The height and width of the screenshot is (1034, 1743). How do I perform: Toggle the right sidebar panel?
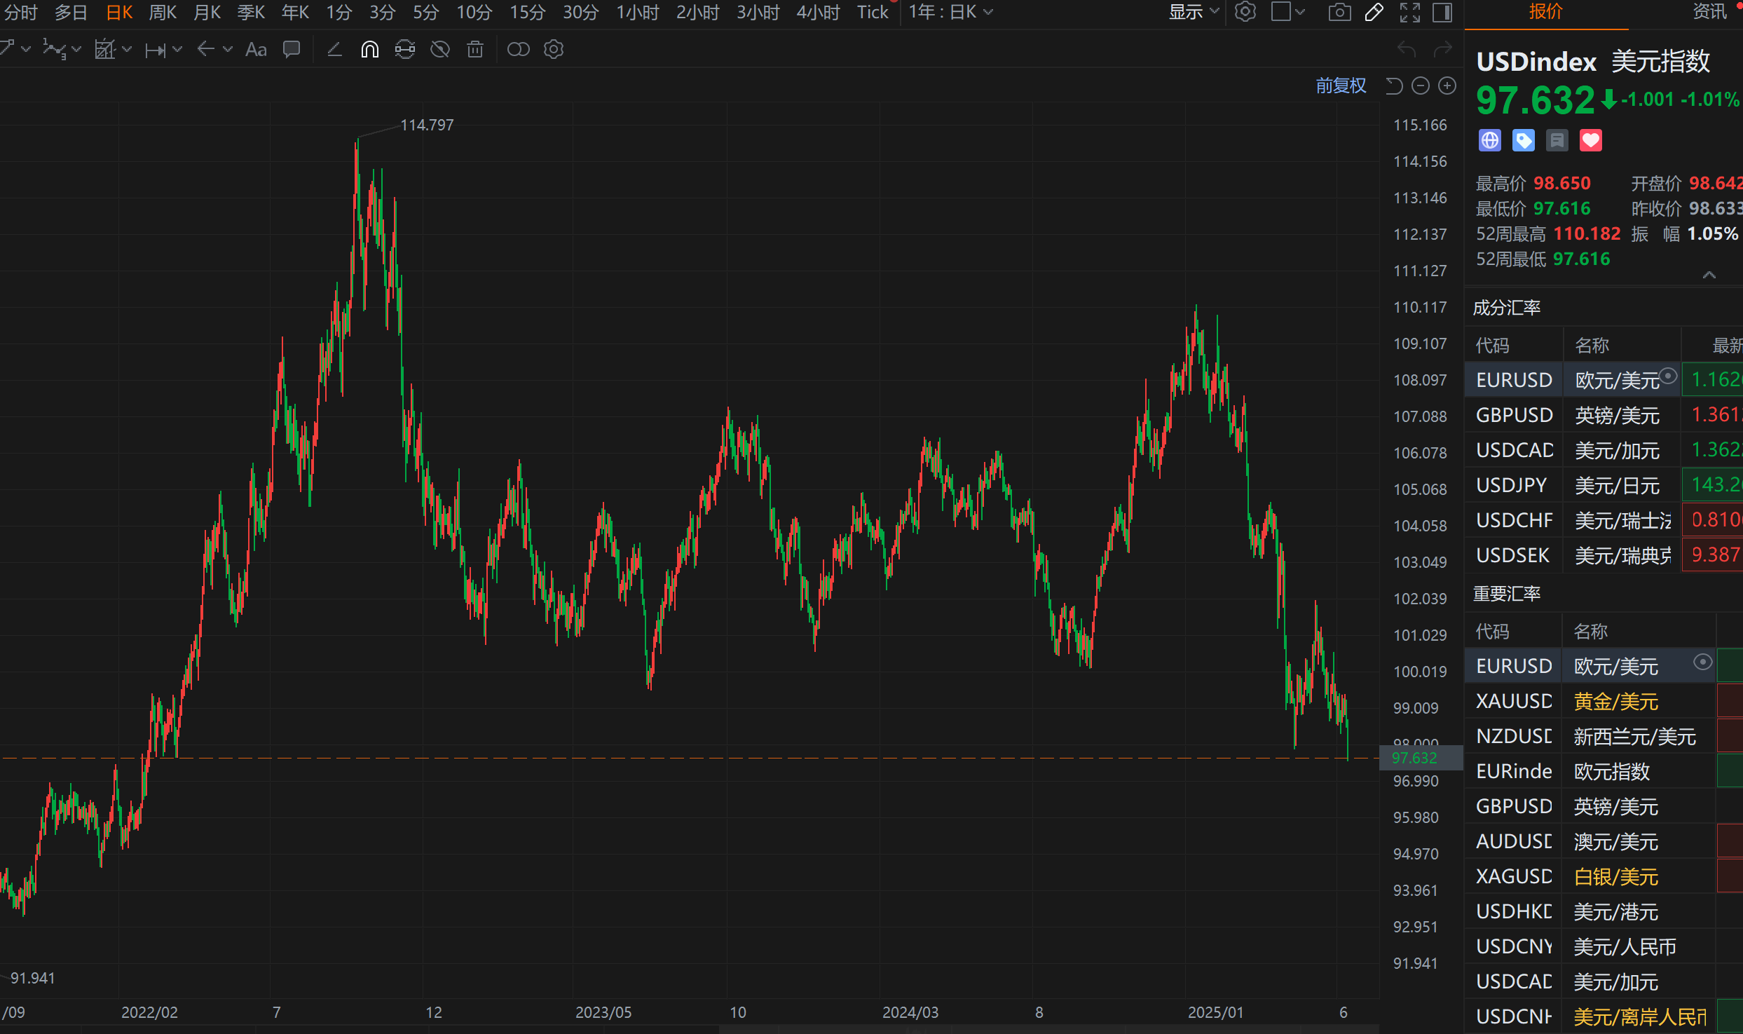pyautogui.click(x=1442, y=13)
